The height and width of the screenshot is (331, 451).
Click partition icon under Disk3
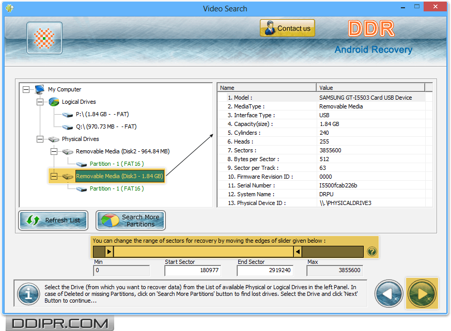82,189
